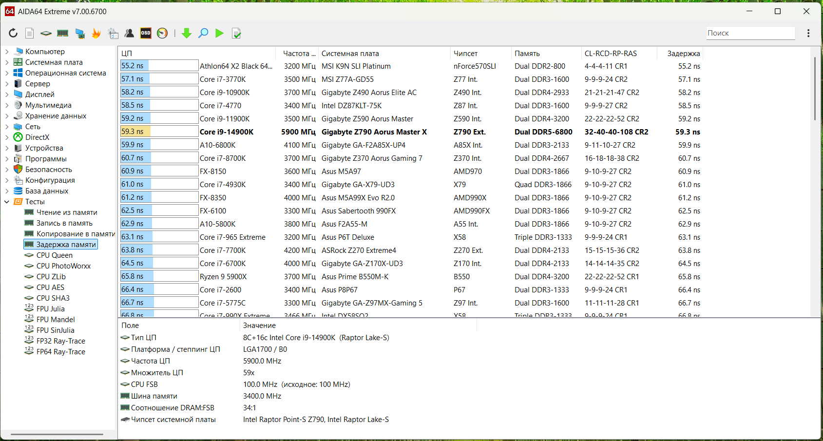Select Сервер in the sidebar tree
Image resolution: width=823 pixels, height=441 pixels.
point(38,84)
